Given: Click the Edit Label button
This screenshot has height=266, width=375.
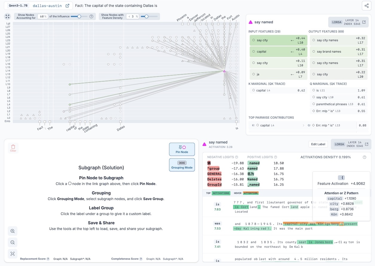Looking at the screenshot, I should click(x=318, y=144).
